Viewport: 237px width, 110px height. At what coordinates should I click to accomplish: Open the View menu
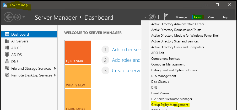pyautogui.click(x=211, y=17)
